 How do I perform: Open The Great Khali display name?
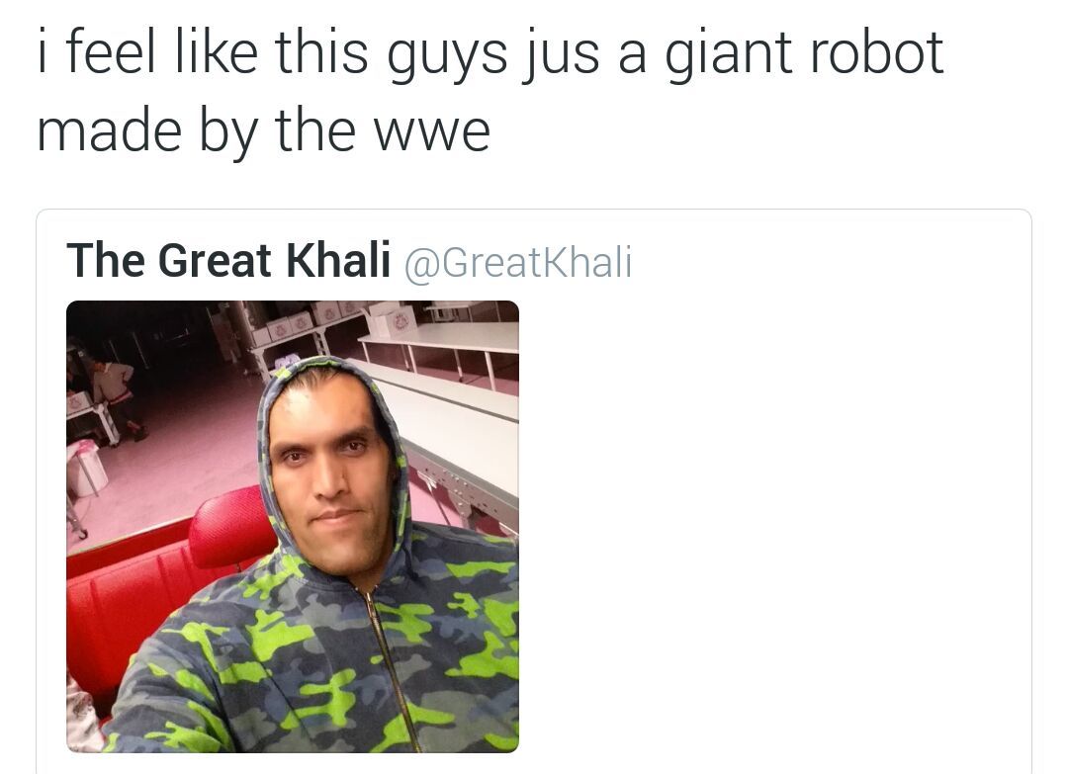point(228,260)
